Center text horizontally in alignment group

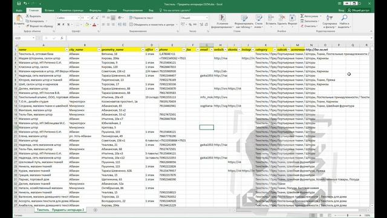pyautogui.click(x=108, y=24)
